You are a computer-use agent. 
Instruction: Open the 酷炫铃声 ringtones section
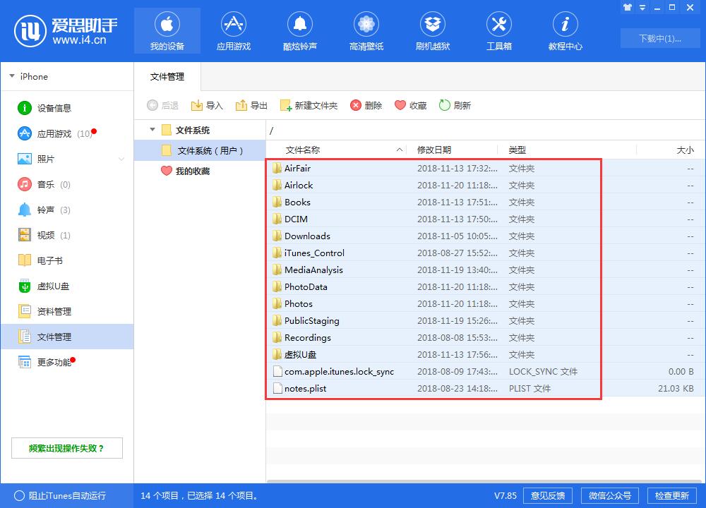coord(299,30)
